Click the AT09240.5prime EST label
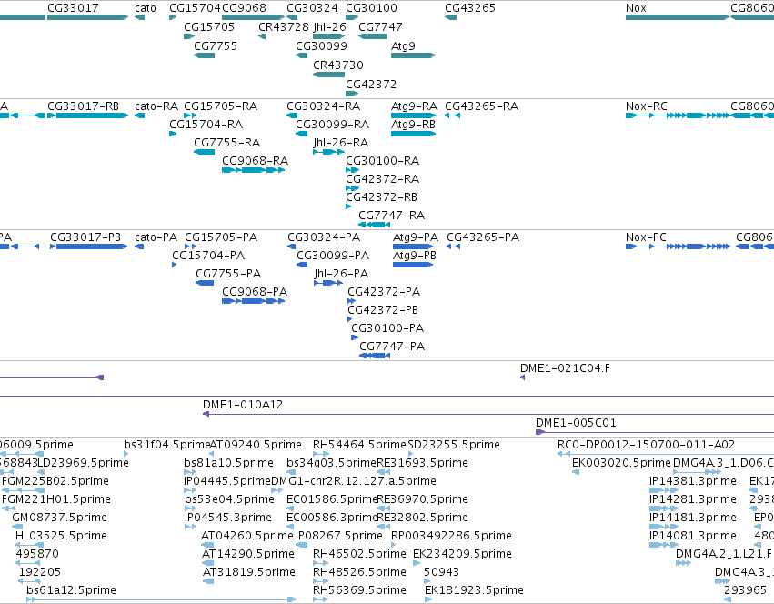 (256, 445)
